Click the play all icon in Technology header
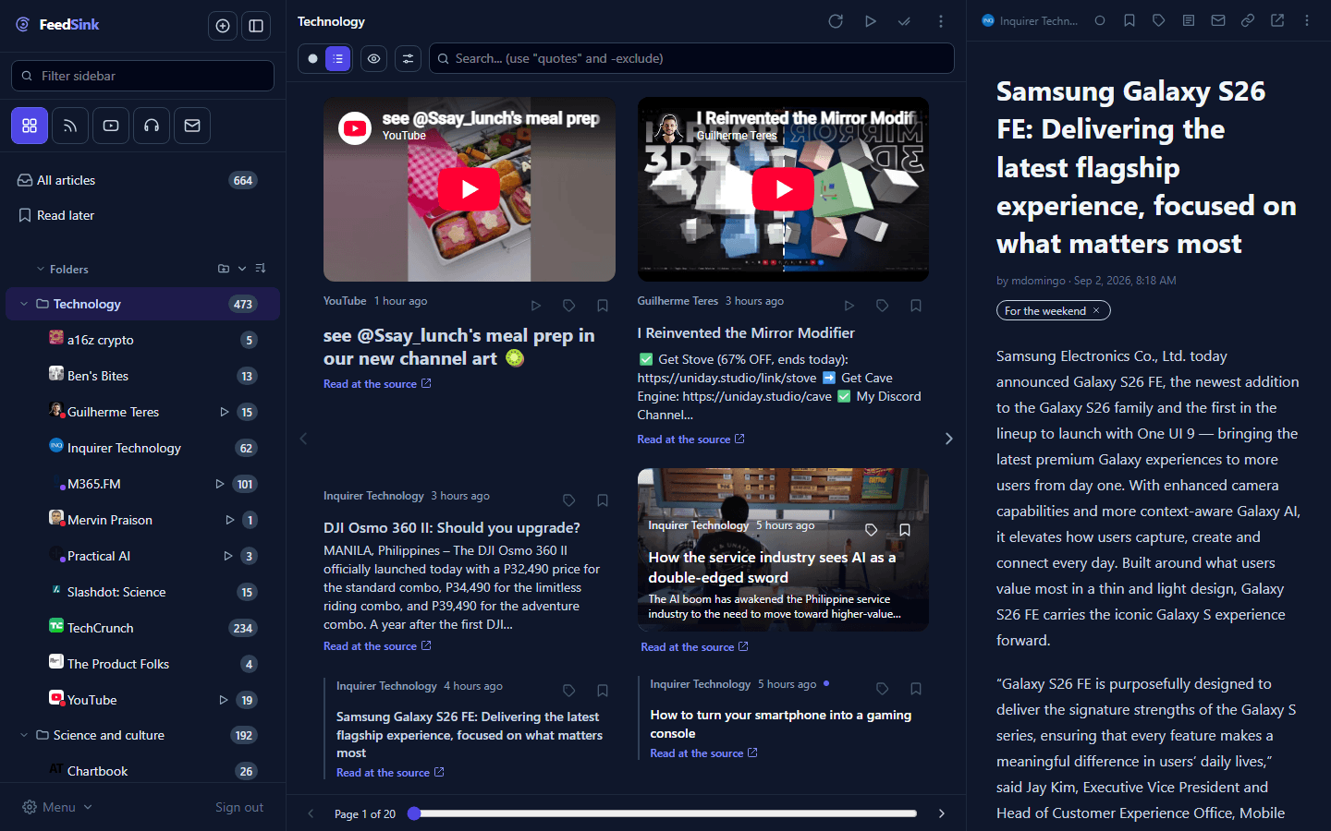1331x831 pixels. [x=870, y=21]
